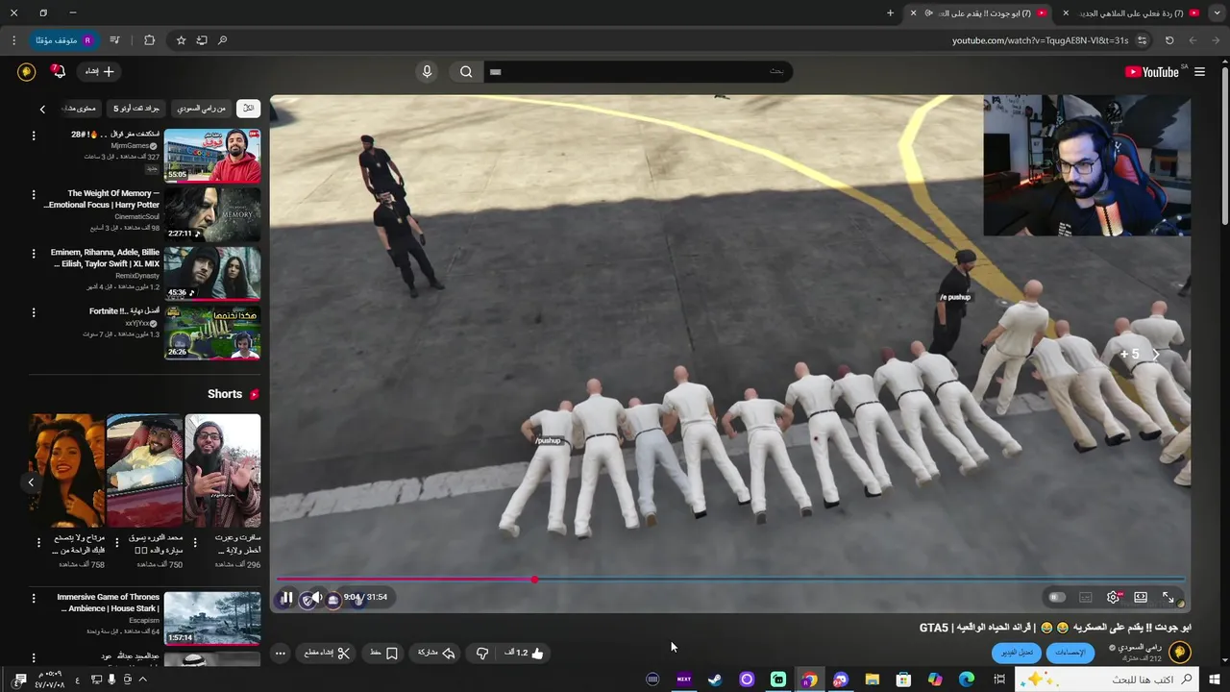
Task: Open the browser profile 'متوقف مؤقتًا' button
Action: click(x=64, y=40)
